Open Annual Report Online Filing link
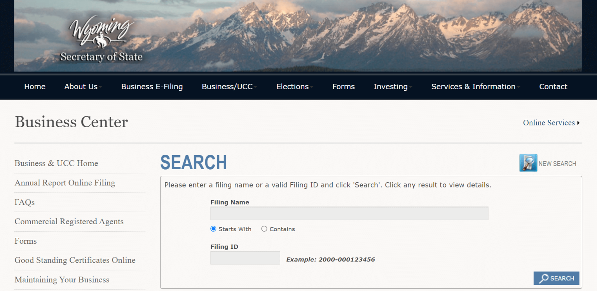 [65, 183]
